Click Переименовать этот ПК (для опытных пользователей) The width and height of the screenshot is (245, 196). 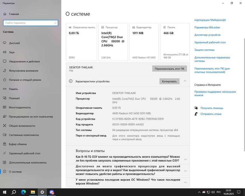212,70
